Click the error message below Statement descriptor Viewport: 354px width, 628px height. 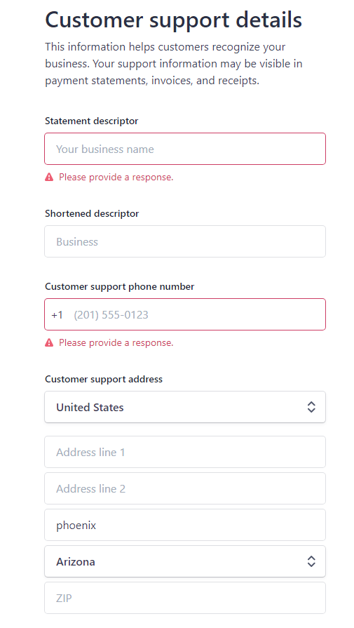click(116, 177)
